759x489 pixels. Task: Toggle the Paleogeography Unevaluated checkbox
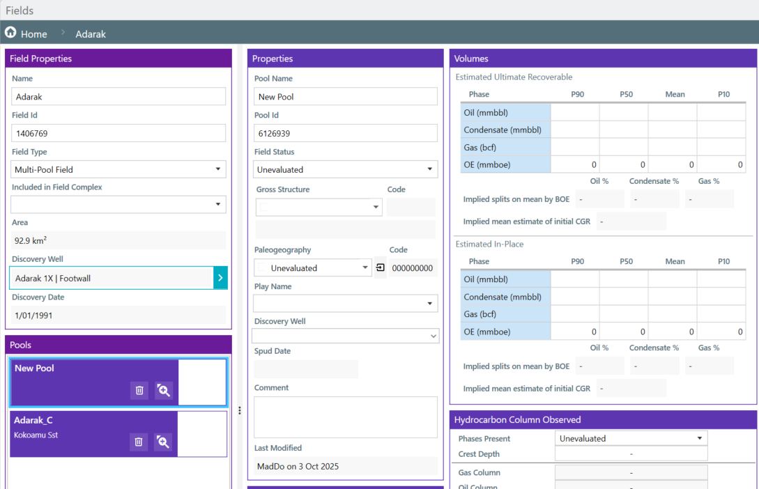[262, 267]
